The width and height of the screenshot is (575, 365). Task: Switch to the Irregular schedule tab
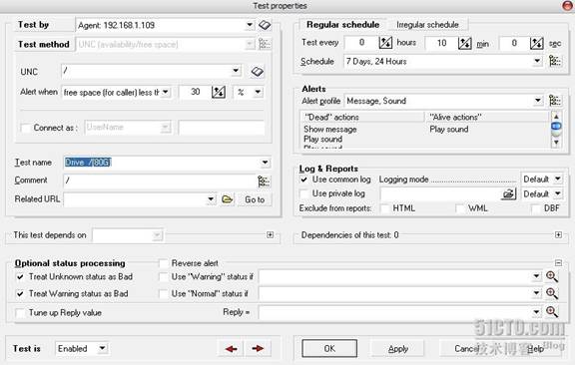[x=427, y=25]
